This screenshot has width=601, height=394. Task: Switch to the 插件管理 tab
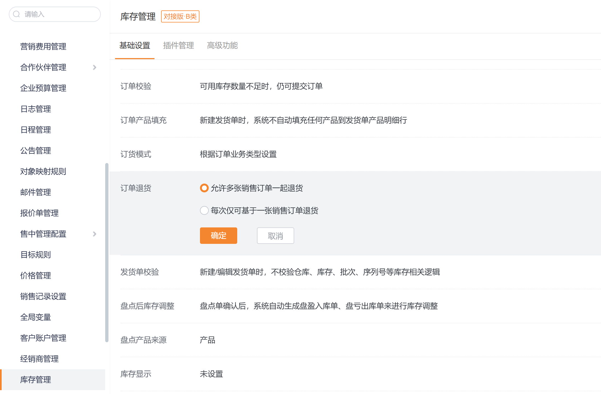click(178, 45)
